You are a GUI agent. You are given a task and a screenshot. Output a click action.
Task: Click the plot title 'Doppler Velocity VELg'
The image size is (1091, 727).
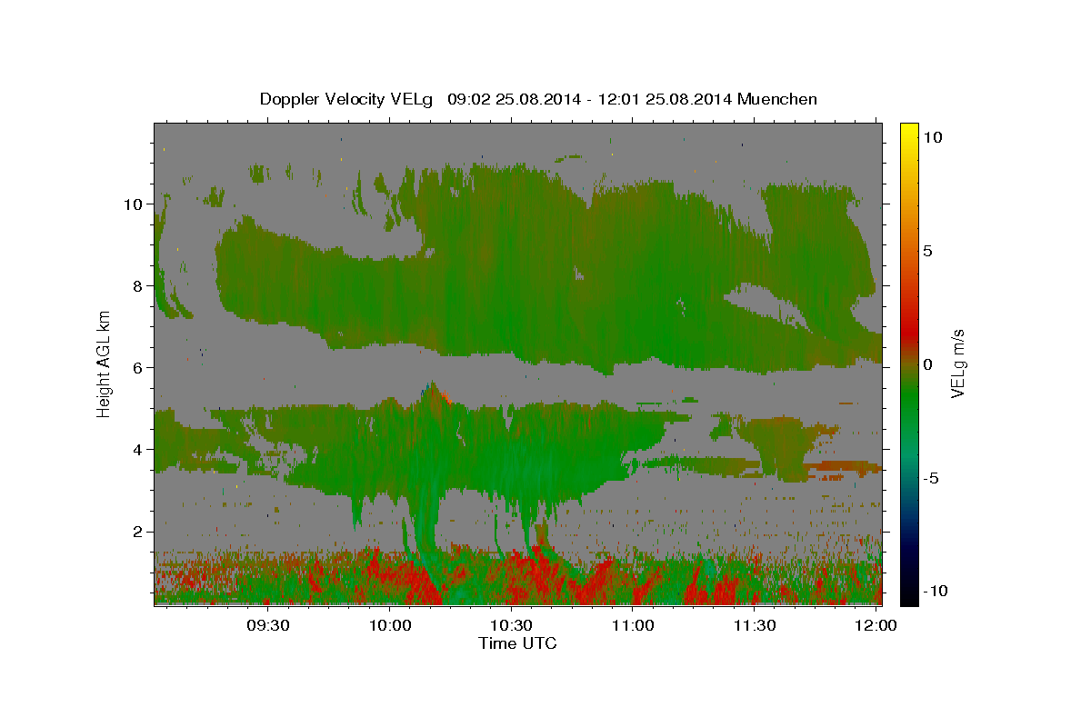pos(347,99)
